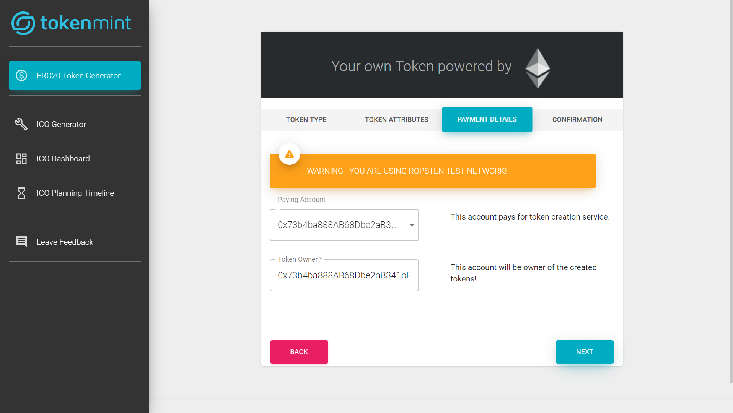
Task: Click the wrench icon for ICO Generator
Action: [21, 124]
